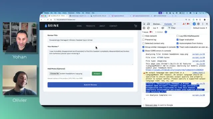Click Olivier's webcam video thumbnail

coord(20,80)
